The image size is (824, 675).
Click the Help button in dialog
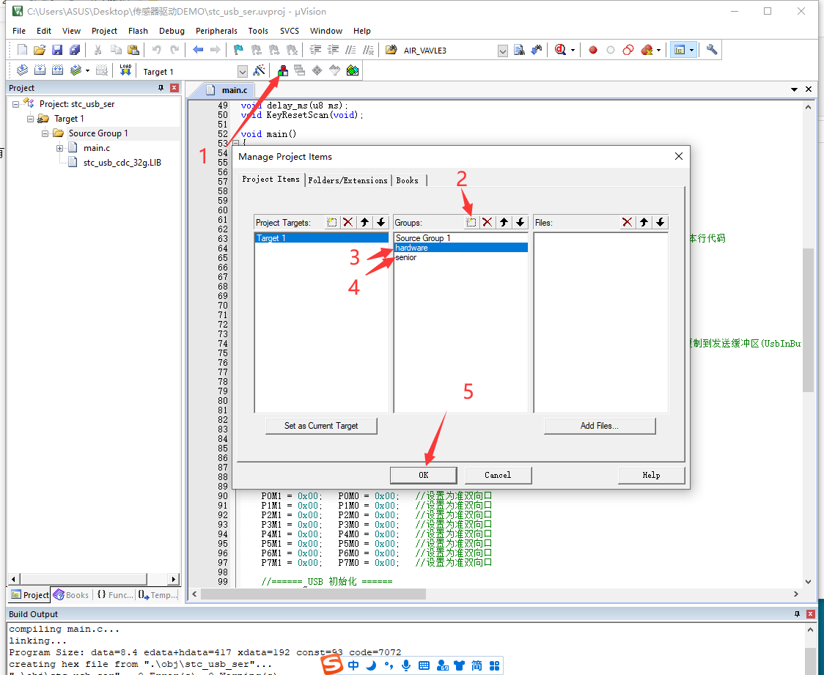click(651, 475)
